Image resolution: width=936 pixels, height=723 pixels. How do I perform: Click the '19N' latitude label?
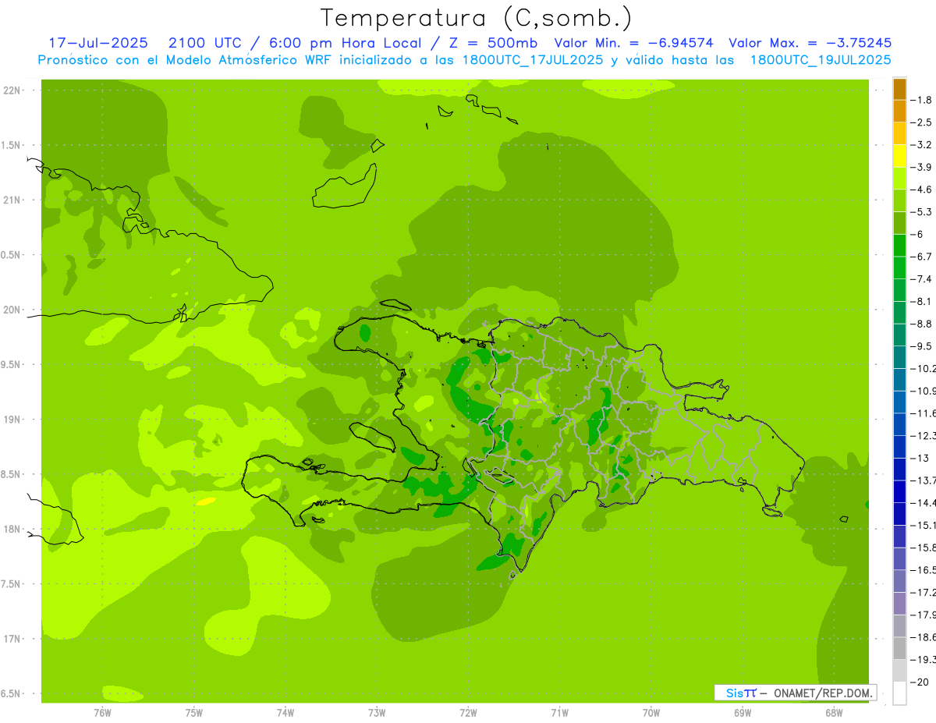click(11, 420)
